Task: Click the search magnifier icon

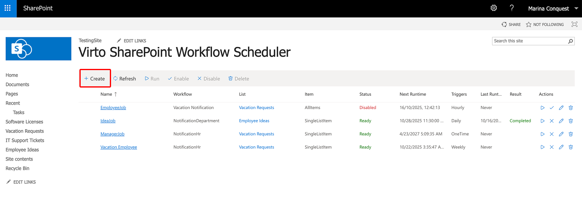Action: click(x=571, y=41)
